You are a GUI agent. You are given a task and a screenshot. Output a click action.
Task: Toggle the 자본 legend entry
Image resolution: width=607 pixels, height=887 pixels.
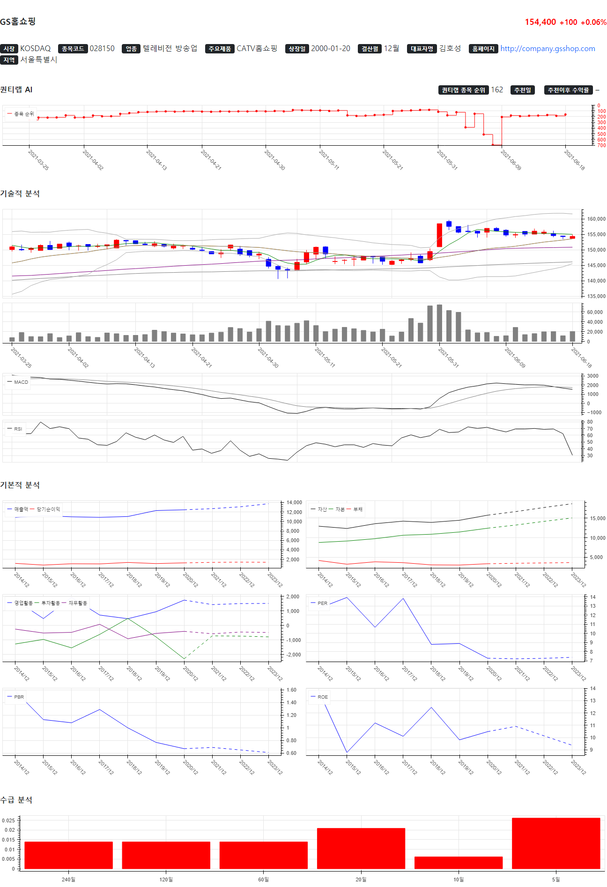click(x=336, y=509)
